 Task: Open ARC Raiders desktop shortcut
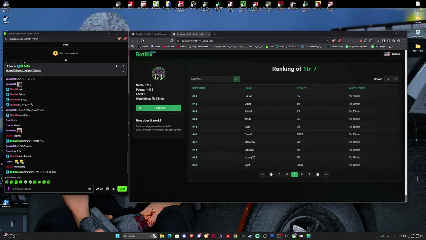pyautogui.click(x=293, y=6)
